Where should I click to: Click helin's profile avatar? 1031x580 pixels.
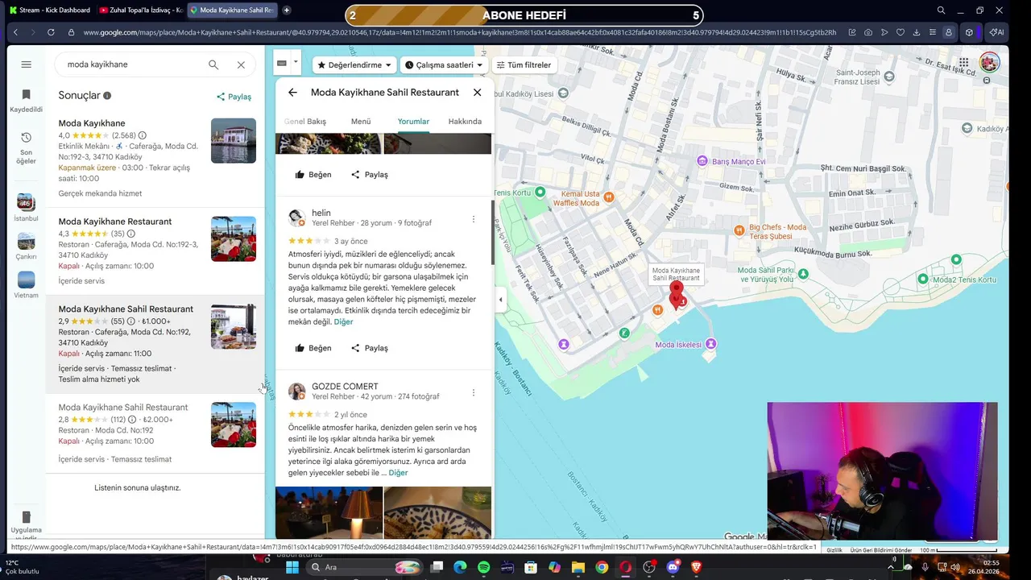tap(296, 218)
